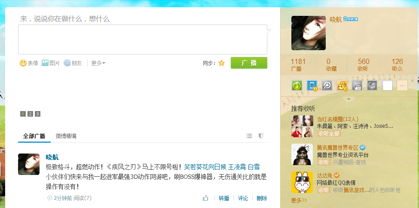The width and height of the screenshot is (419, 208).
Task: Open the 转播 link on the post
Action: tap(224, 198)
